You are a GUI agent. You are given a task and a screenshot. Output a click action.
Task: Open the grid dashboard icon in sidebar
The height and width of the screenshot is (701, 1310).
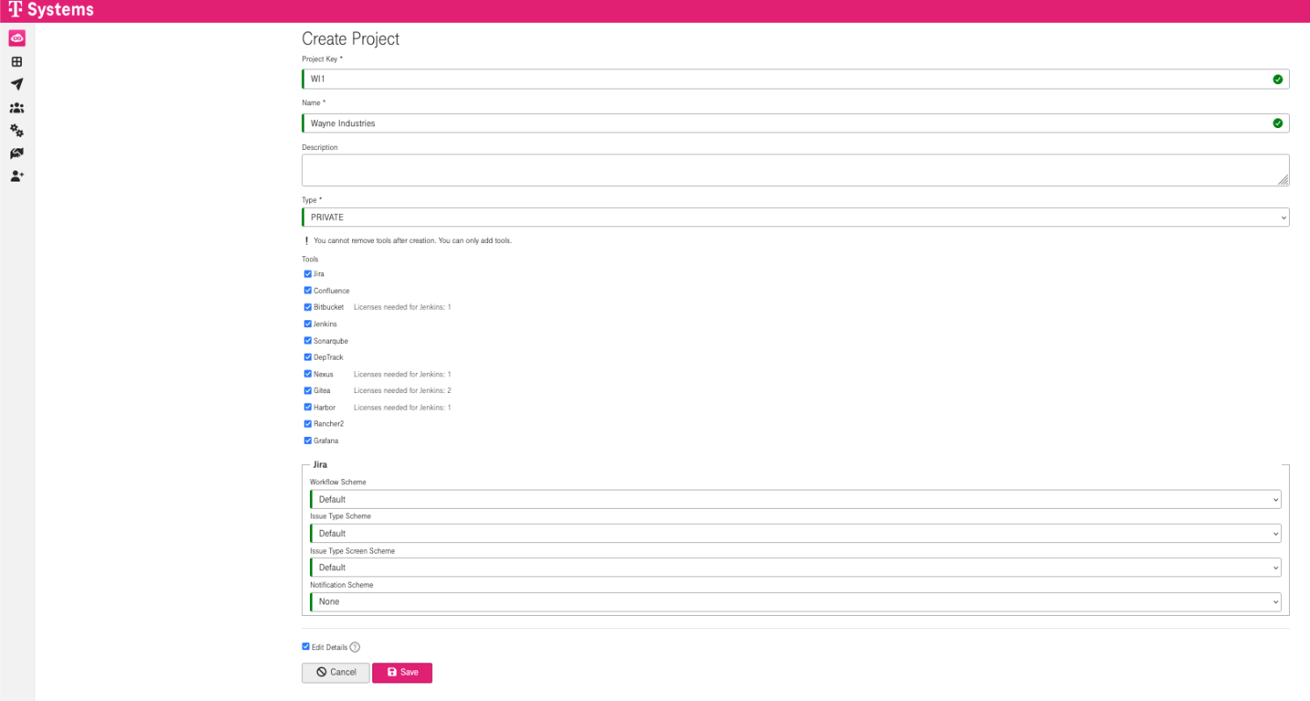pos(17,61)
